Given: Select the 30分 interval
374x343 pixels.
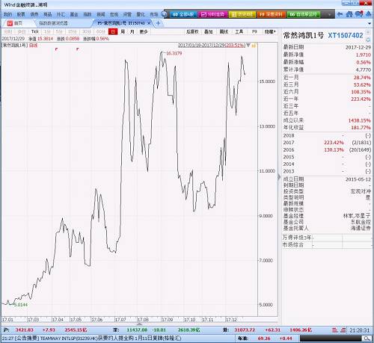Looking at the screenshot, I should coord(87,31).
